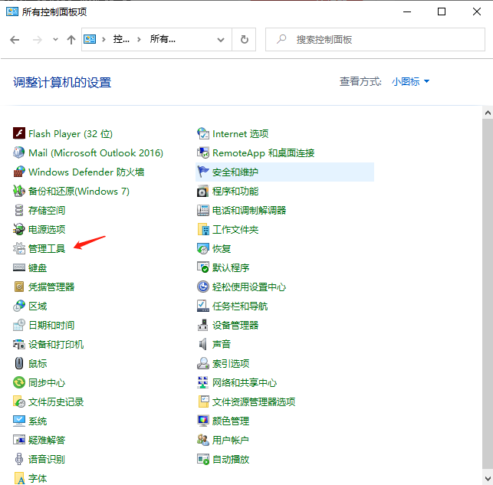Click the scrollbar down arrow
Image resolution: width=493 pixels, height=485 pixels.
488,479
